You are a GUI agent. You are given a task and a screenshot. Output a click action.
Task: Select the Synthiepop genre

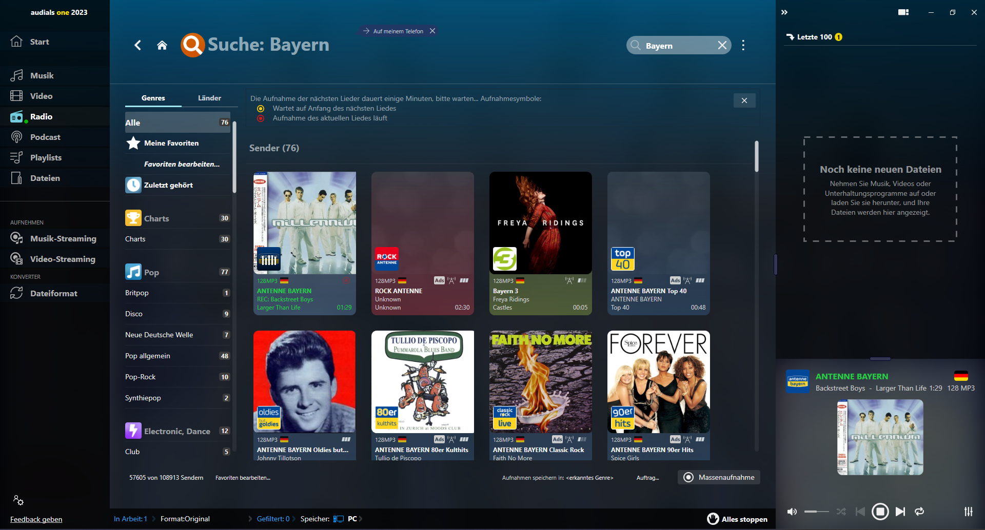click(x=178, y=398)
